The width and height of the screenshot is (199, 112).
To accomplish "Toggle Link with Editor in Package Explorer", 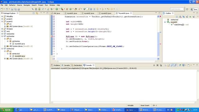I will click(x=37, y=13).
